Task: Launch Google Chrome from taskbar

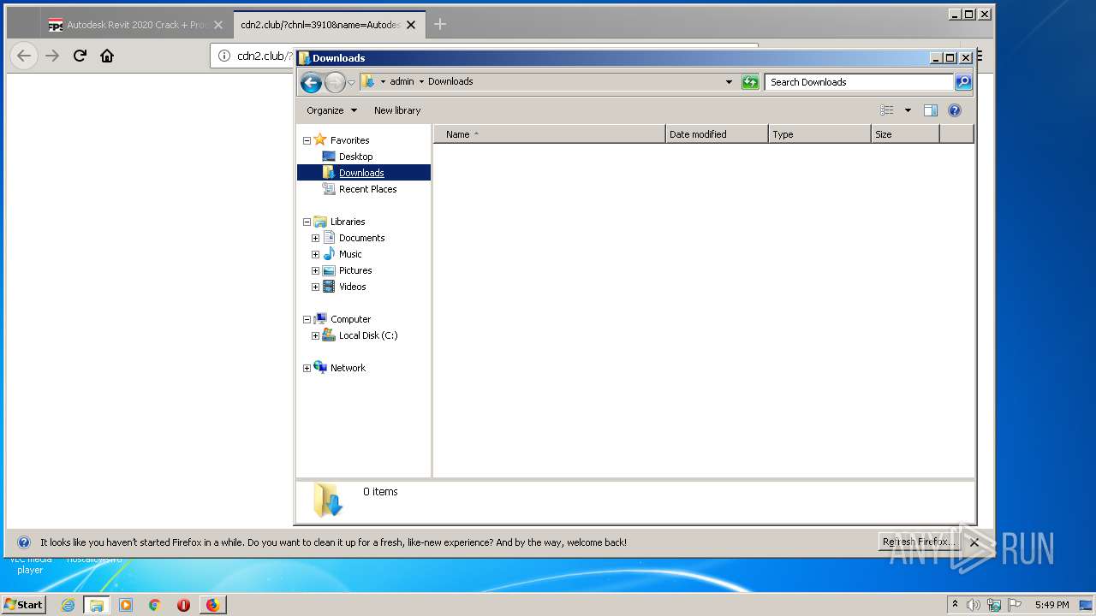Action: pyautogui.click(x=155, y=605)
